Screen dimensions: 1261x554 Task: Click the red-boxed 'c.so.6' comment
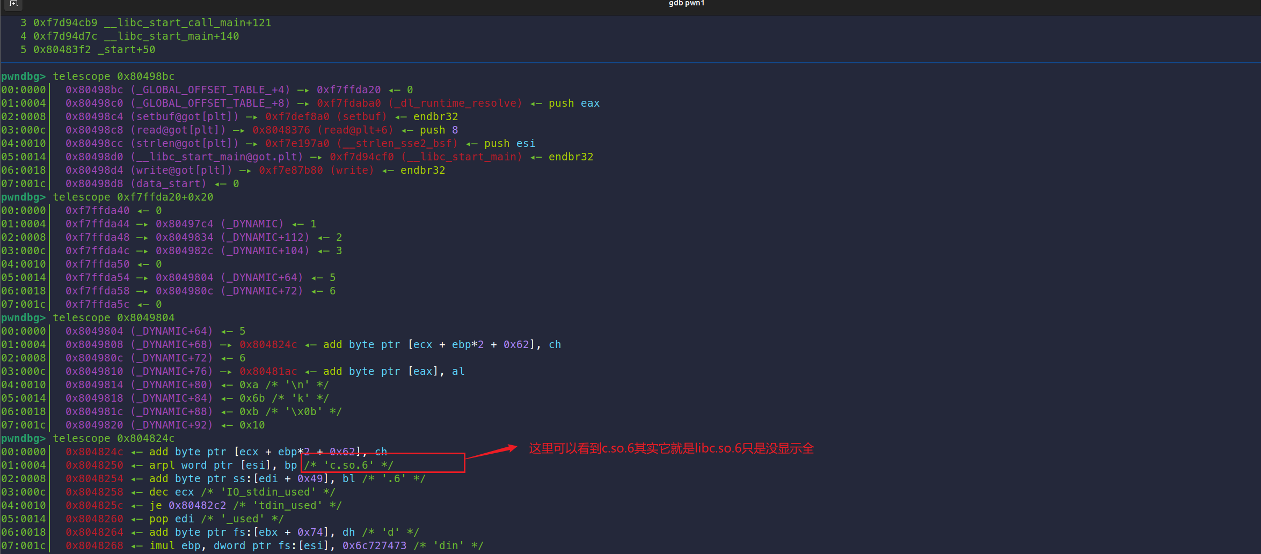(x=349, y=465)
